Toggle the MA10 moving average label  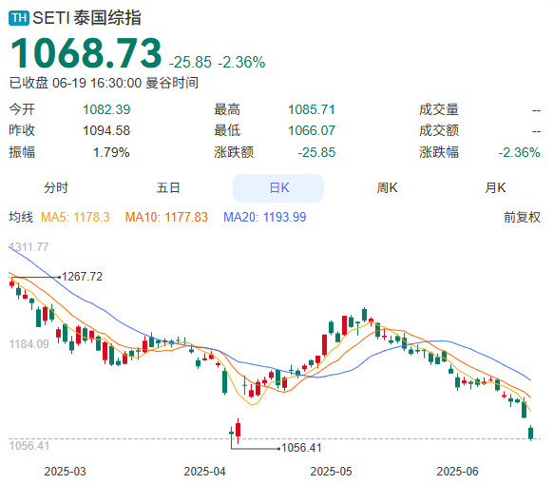166,217
